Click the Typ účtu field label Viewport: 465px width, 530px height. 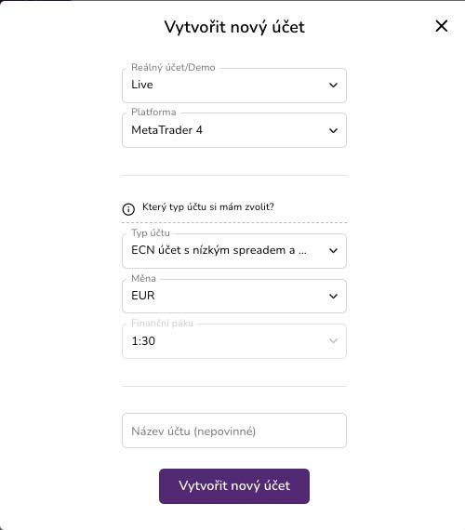click(151, 232)
